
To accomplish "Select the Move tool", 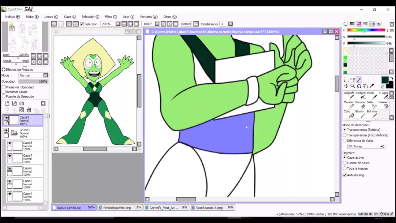I will [346, 86].
